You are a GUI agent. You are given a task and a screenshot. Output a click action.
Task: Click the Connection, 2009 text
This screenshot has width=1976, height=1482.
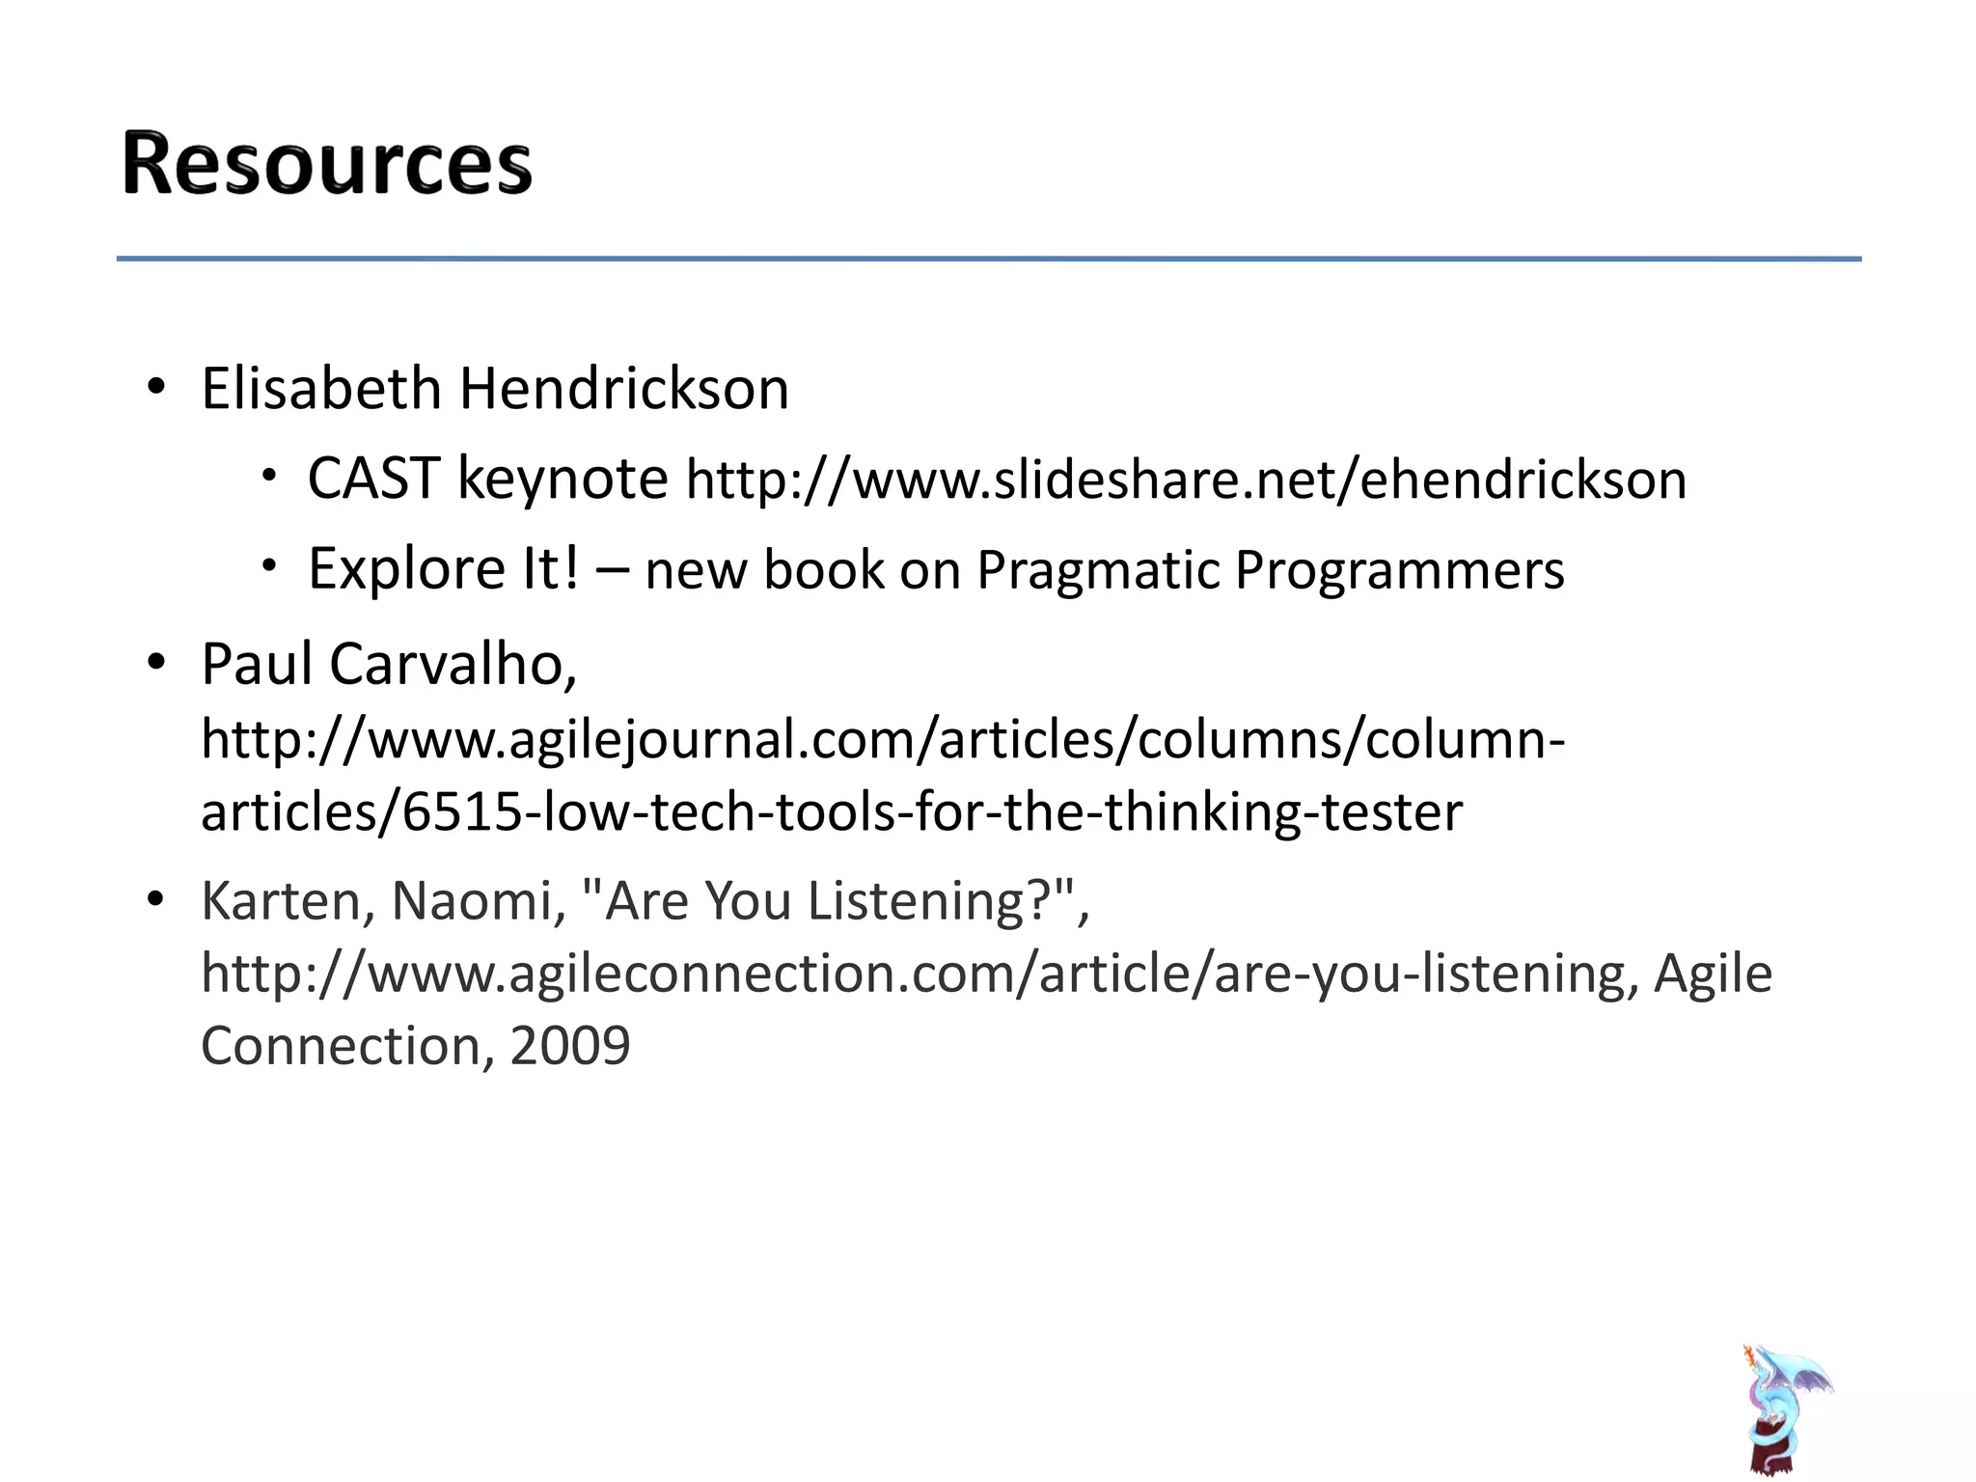[416, 1046]
